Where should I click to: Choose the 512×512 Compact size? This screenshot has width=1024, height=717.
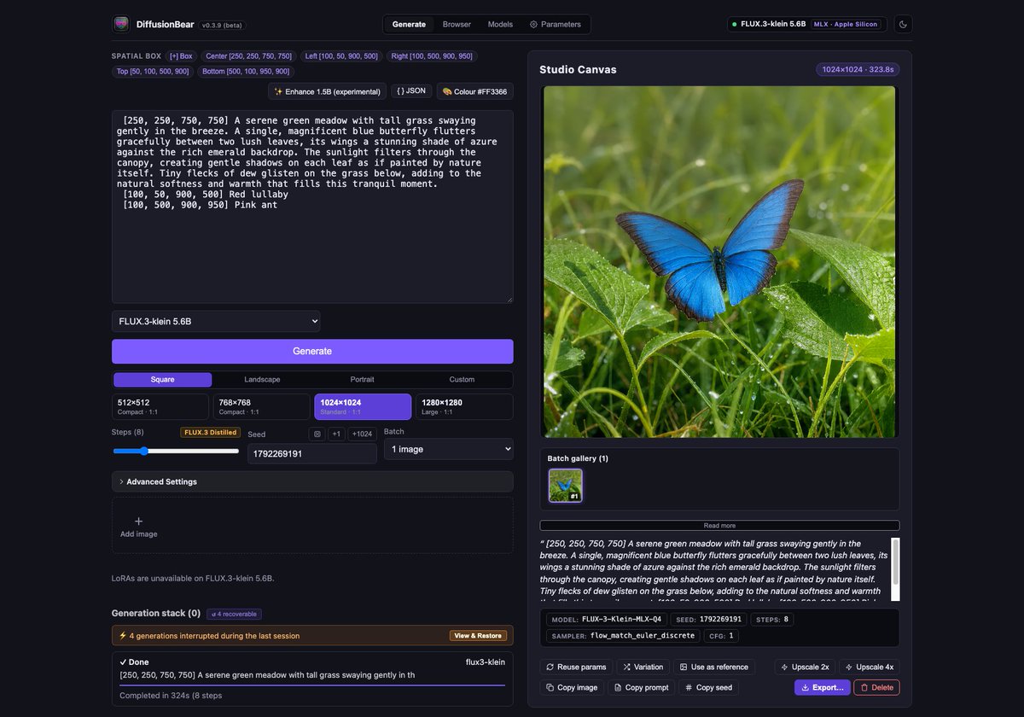tap(160, 406)
